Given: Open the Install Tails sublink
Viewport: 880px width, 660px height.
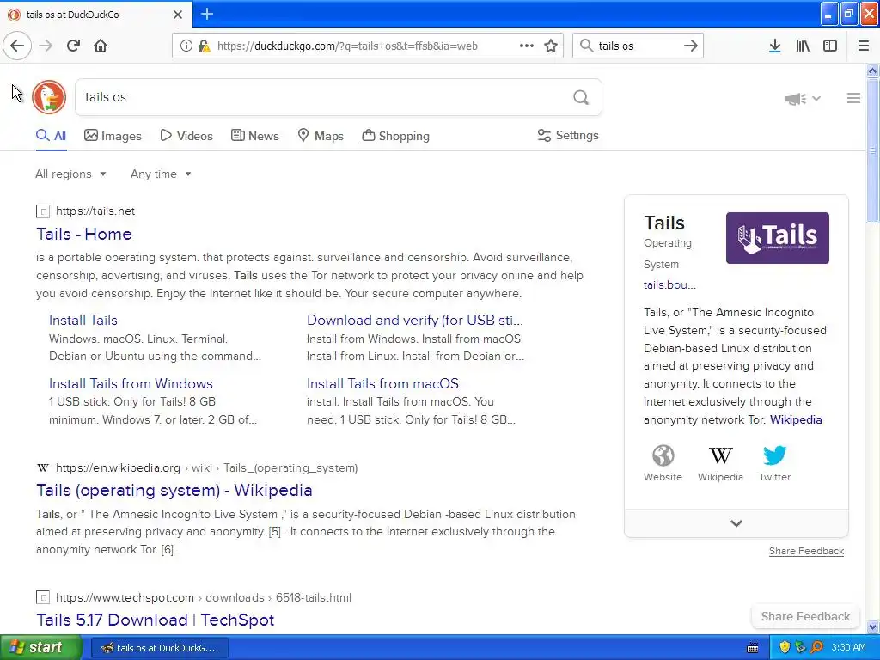Looking at the screenshot, I should [83, 320].
